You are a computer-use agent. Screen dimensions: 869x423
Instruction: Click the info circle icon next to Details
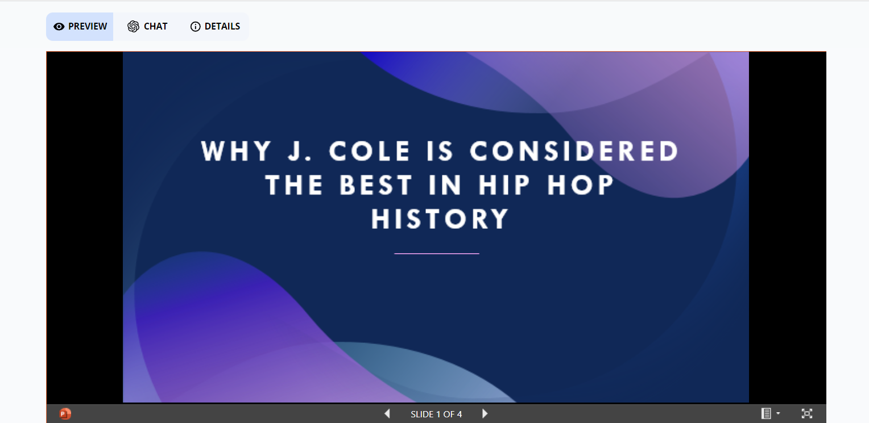click(x=196, y=26)
